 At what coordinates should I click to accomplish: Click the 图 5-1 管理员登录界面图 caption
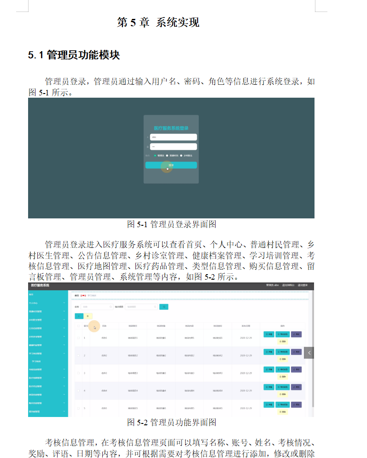[172, 224]
